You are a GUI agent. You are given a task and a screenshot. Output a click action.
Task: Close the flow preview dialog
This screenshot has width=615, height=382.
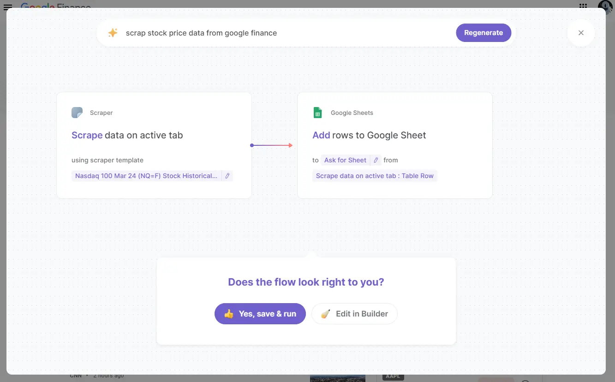pos(581,33)
